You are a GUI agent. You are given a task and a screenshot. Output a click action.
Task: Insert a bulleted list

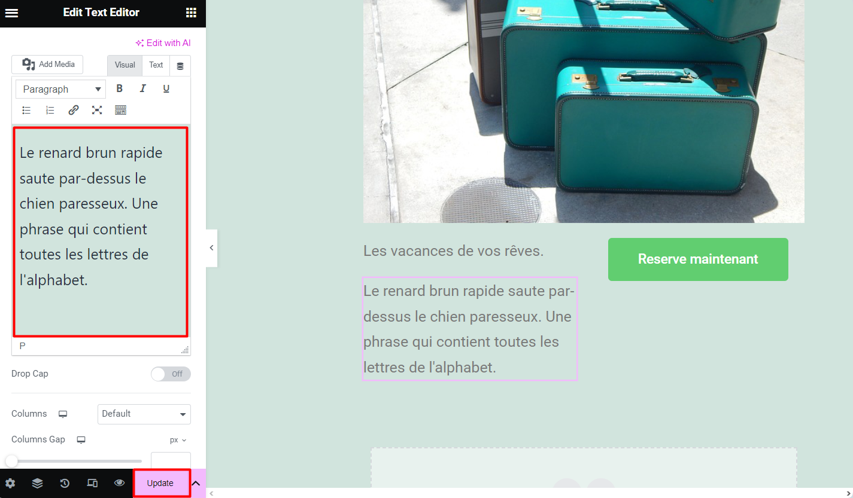26,110
